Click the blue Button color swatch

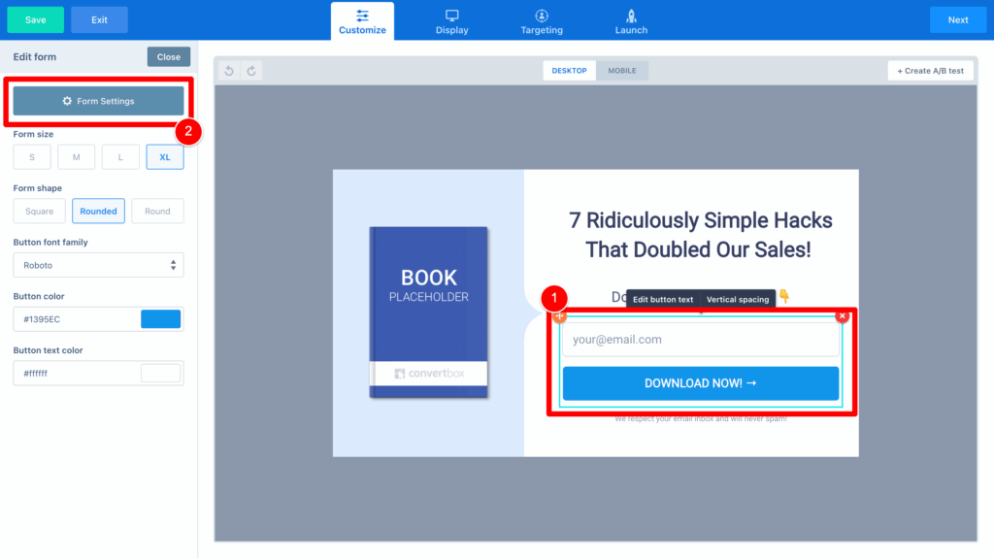pyautogui.click(x=160, y=319)
